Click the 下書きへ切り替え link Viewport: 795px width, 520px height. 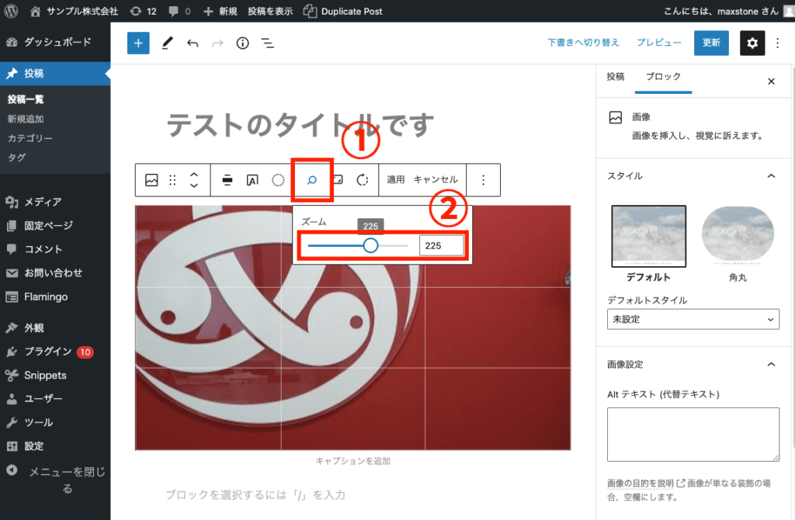pos(583,43)
